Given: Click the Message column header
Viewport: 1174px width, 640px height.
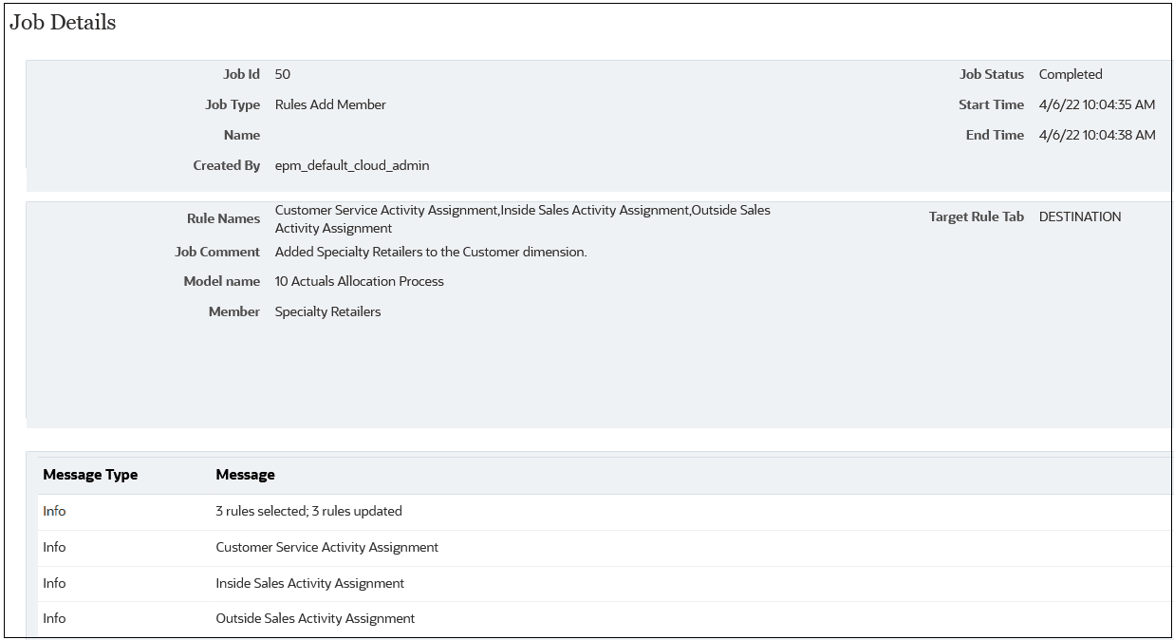Looking at the screenshot, I should 246,474.
